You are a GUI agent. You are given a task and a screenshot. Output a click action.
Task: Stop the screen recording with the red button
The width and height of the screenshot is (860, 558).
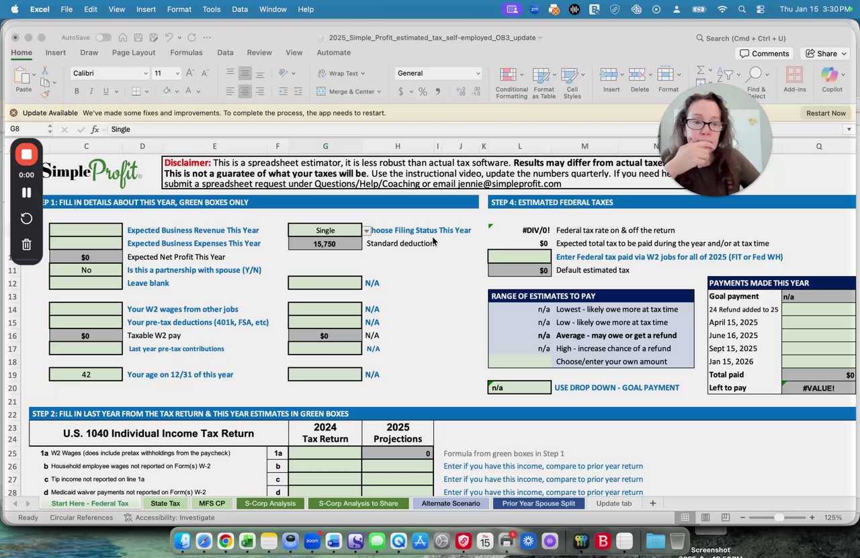tap(26, 154)
